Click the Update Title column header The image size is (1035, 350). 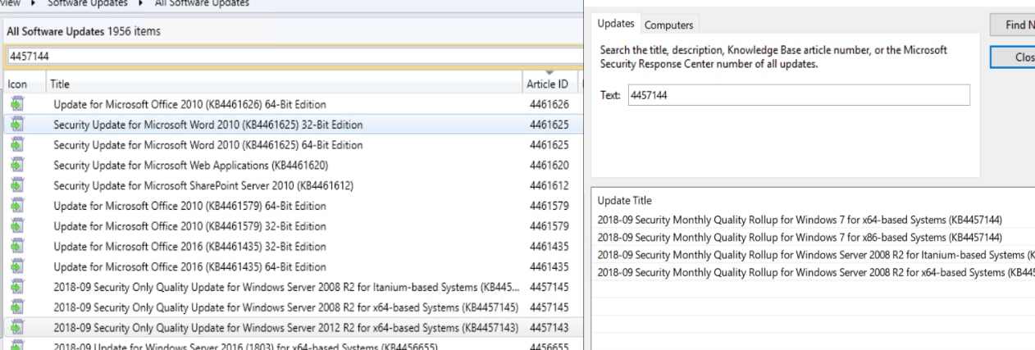[x=625, y=200]
